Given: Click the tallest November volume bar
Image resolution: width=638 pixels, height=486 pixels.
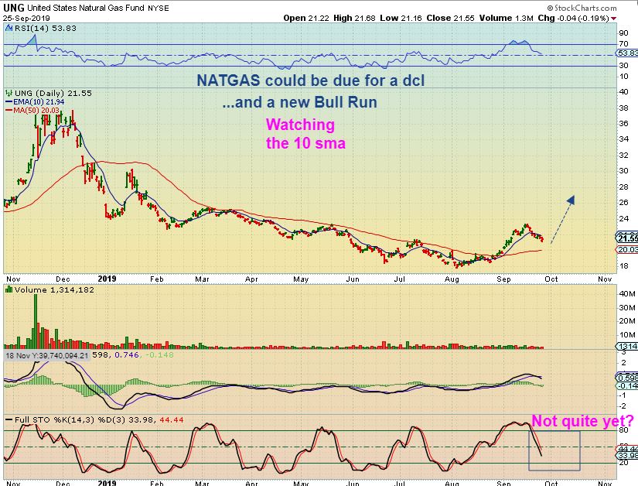Looking at the screenshot, I should click(x=36, y=320).
